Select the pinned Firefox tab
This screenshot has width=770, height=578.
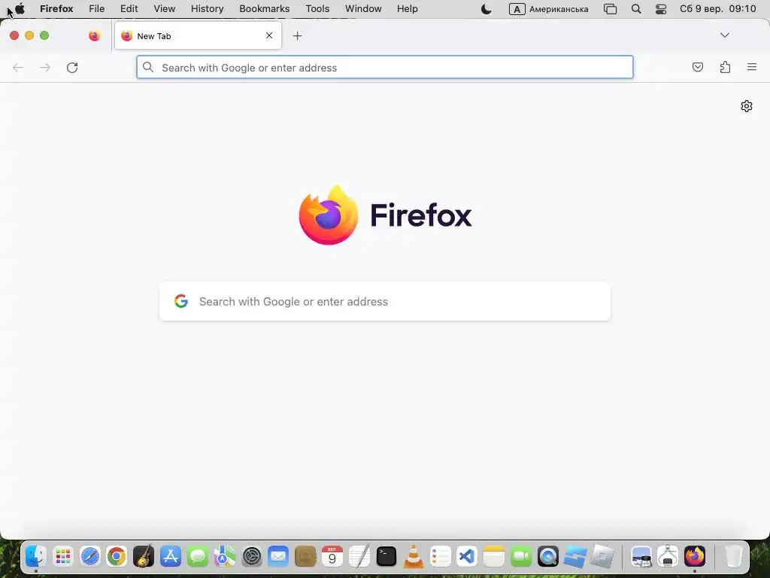click(x=94, y=36)
